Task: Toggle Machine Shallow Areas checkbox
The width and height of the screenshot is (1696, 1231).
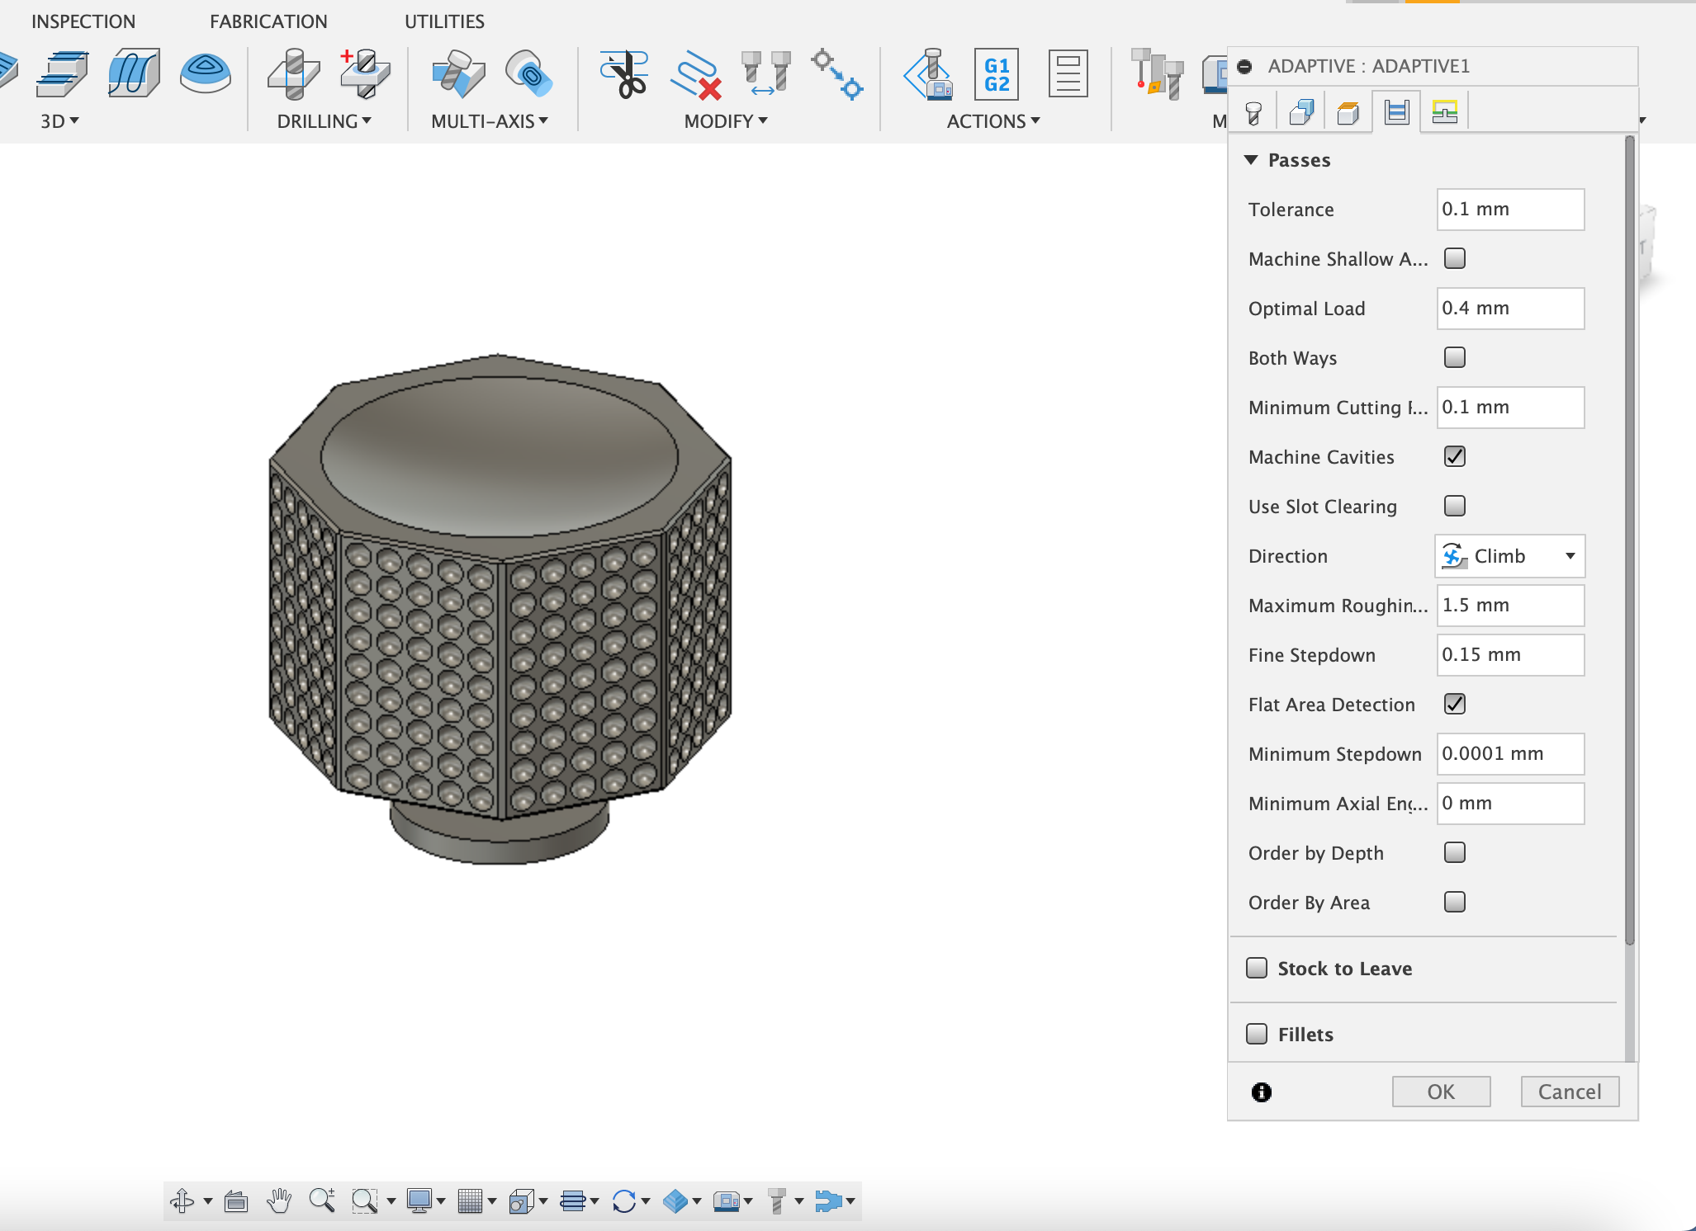Action: tap(1455, 257)
